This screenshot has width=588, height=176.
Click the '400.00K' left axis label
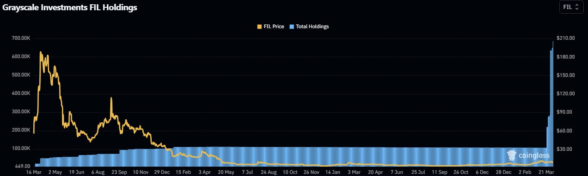[x=21, y=94]
